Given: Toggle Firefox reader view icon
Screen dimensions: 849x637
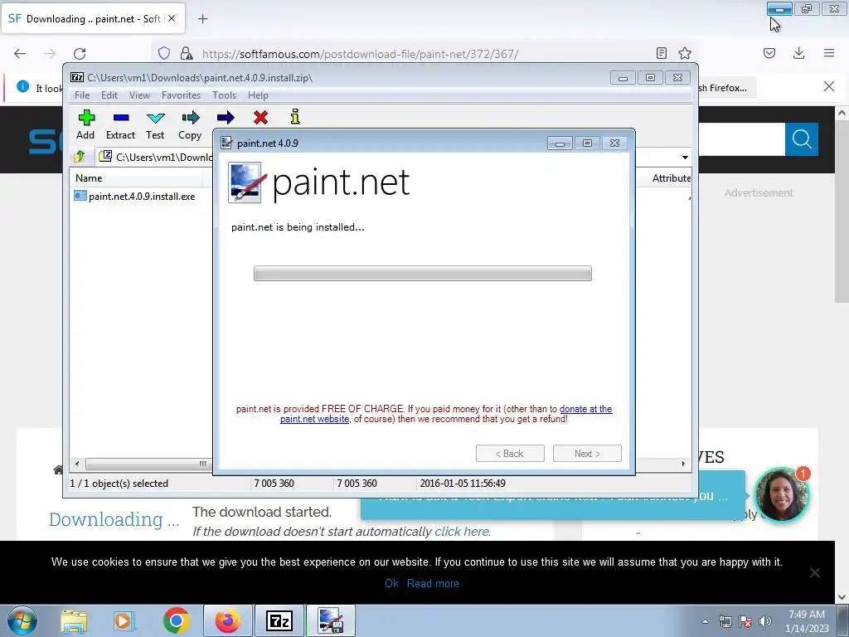Looking at the screenshot, I should [x=661, y=53].
